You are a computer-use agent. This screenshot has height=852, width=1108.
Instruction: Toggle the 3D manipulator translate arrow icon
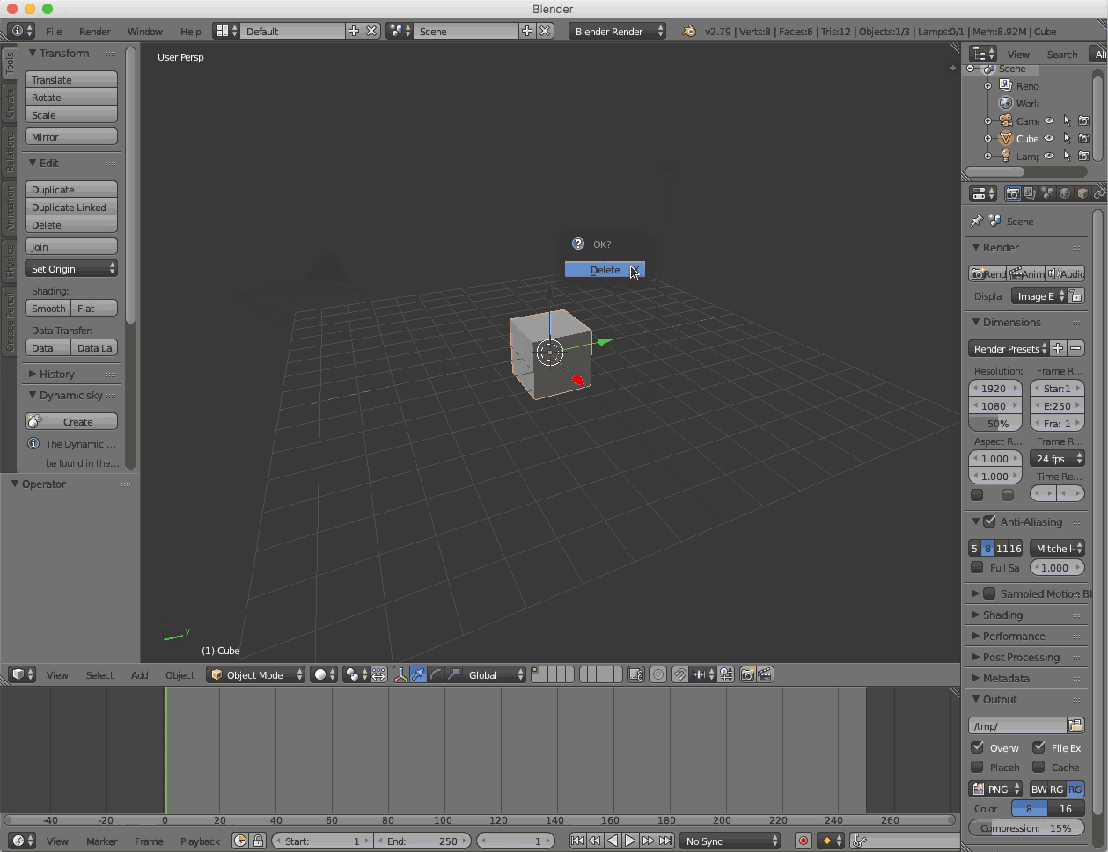point(418,674)
